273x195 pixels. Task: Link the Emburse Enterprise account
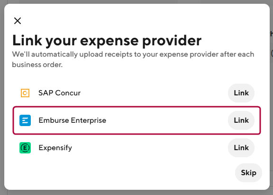coord(241,120)
